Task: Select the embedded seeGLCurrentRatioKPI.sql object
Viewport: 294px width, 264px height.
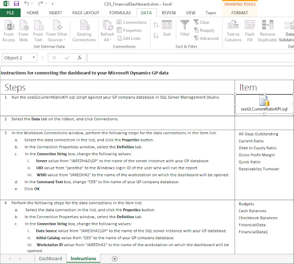Action: point(264,104)
